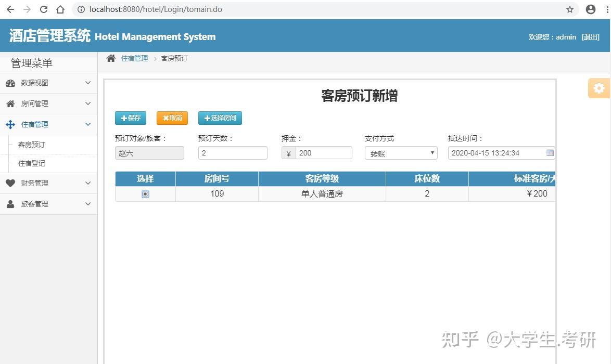Click the 单人普通房 cell
This screenshot has height=364, width=611.
point(322,194)
